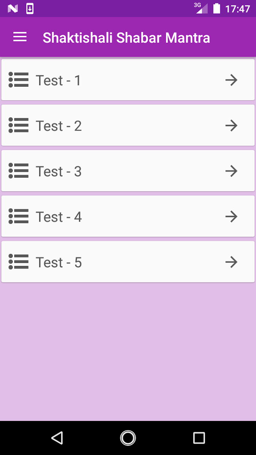Click the arrow on Test - 4 row
Image resolution: width=256 pixels, height=455 pixels.
point(231,217)
